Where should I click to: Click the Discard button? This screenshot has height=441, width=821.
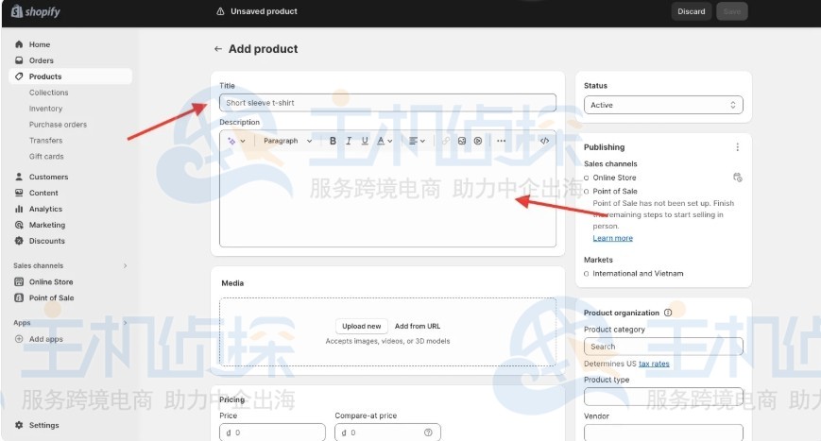(692, 11)
